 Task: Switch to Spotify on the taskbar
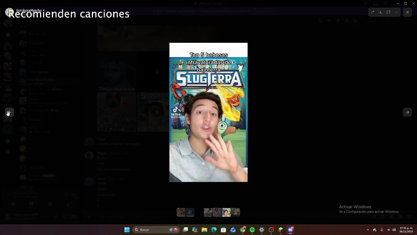tap(252, 230)
